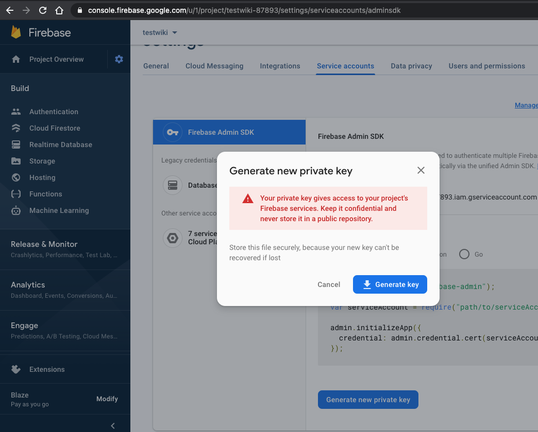Click the Modify plan button
This screenshot has width=538, height=432.
(107, 399)
